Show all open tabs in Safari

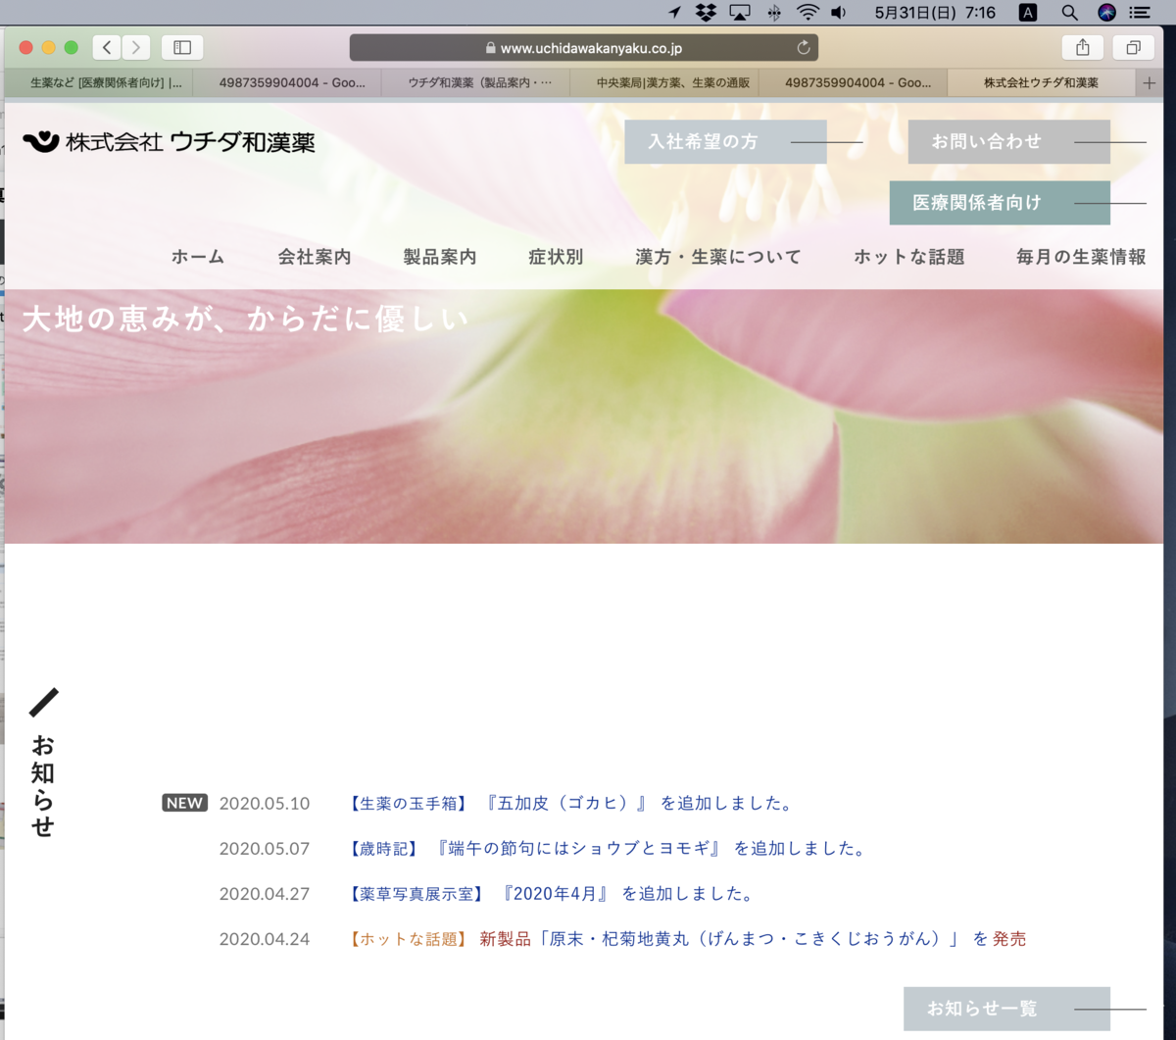(1133, 46)
